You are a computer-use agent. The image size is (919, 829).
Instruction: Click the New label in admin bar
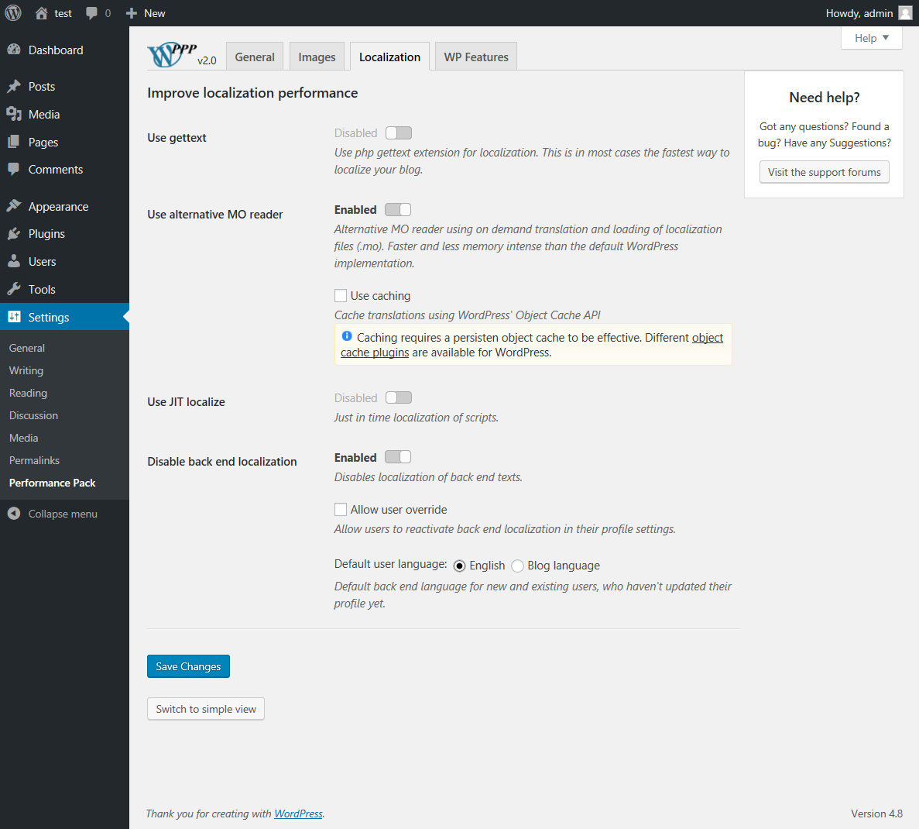[155, 13]
